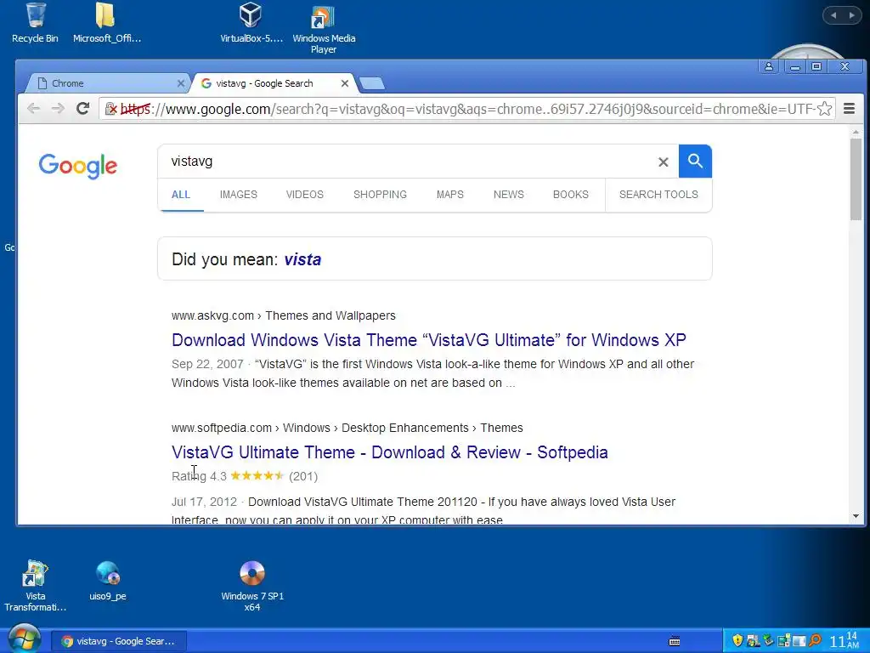
Task: Click the suggested spelling 'vista' link
Action: [302, 259]
